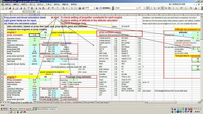Click the Open folder icon
This screenshot has height=114, width=203.
point(6,8)
